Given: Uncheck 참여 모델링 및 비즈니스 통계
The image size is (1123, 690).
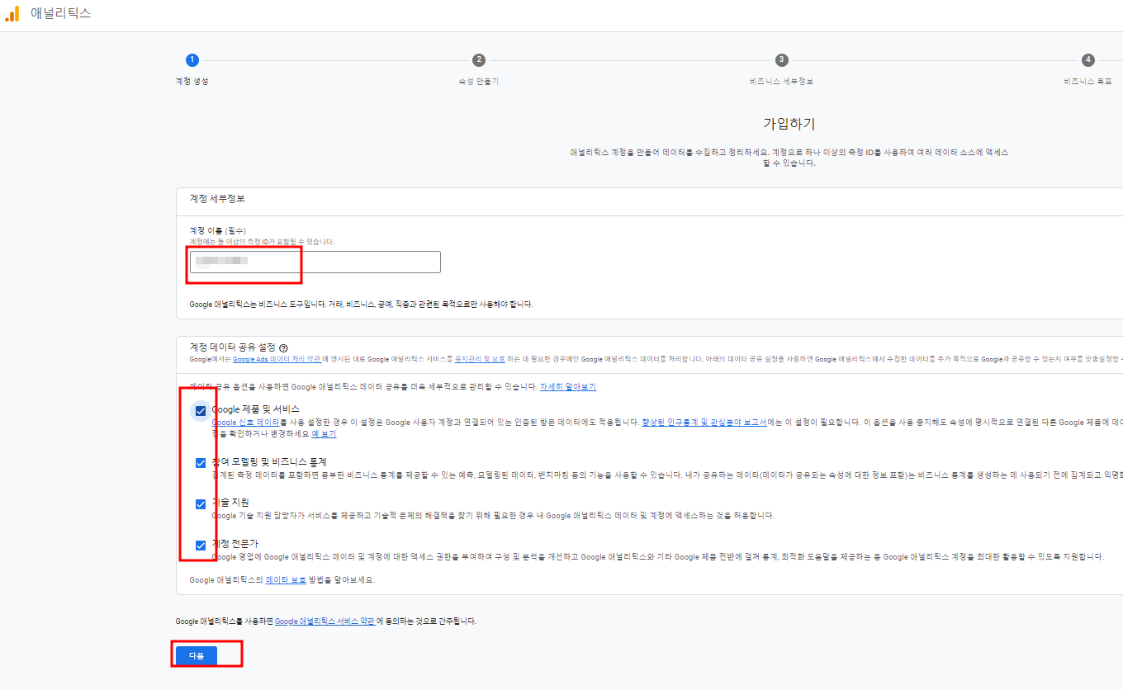Looking at the screenshot, I should click(199, 462).
